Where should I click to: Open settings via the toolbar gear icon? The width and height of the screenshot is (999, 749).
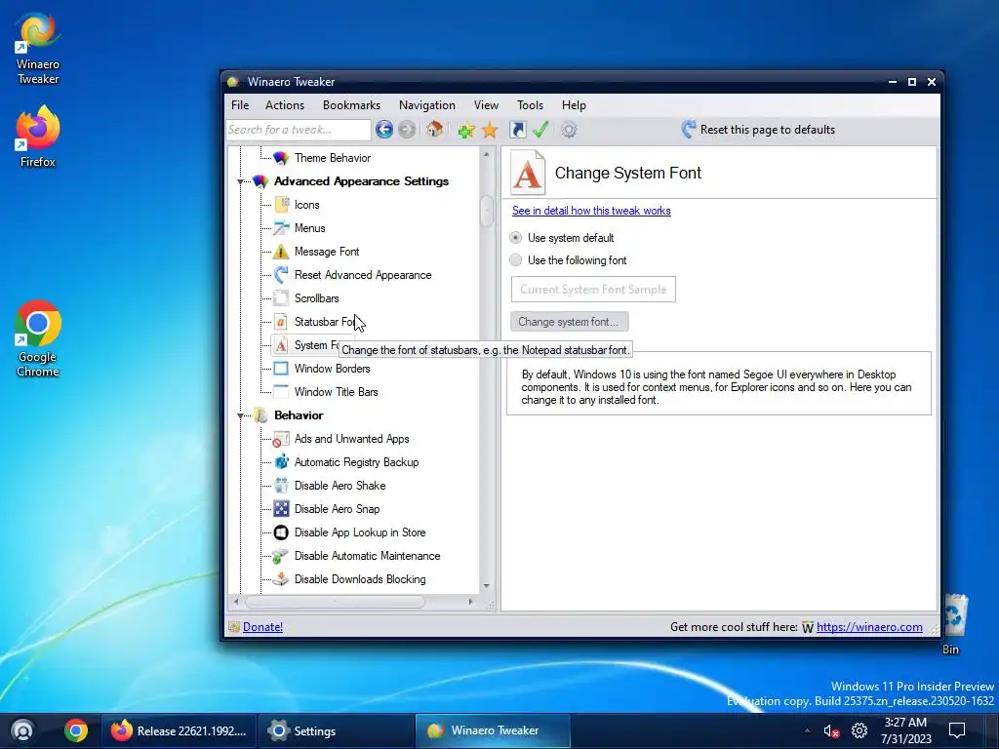coord(569,130)
